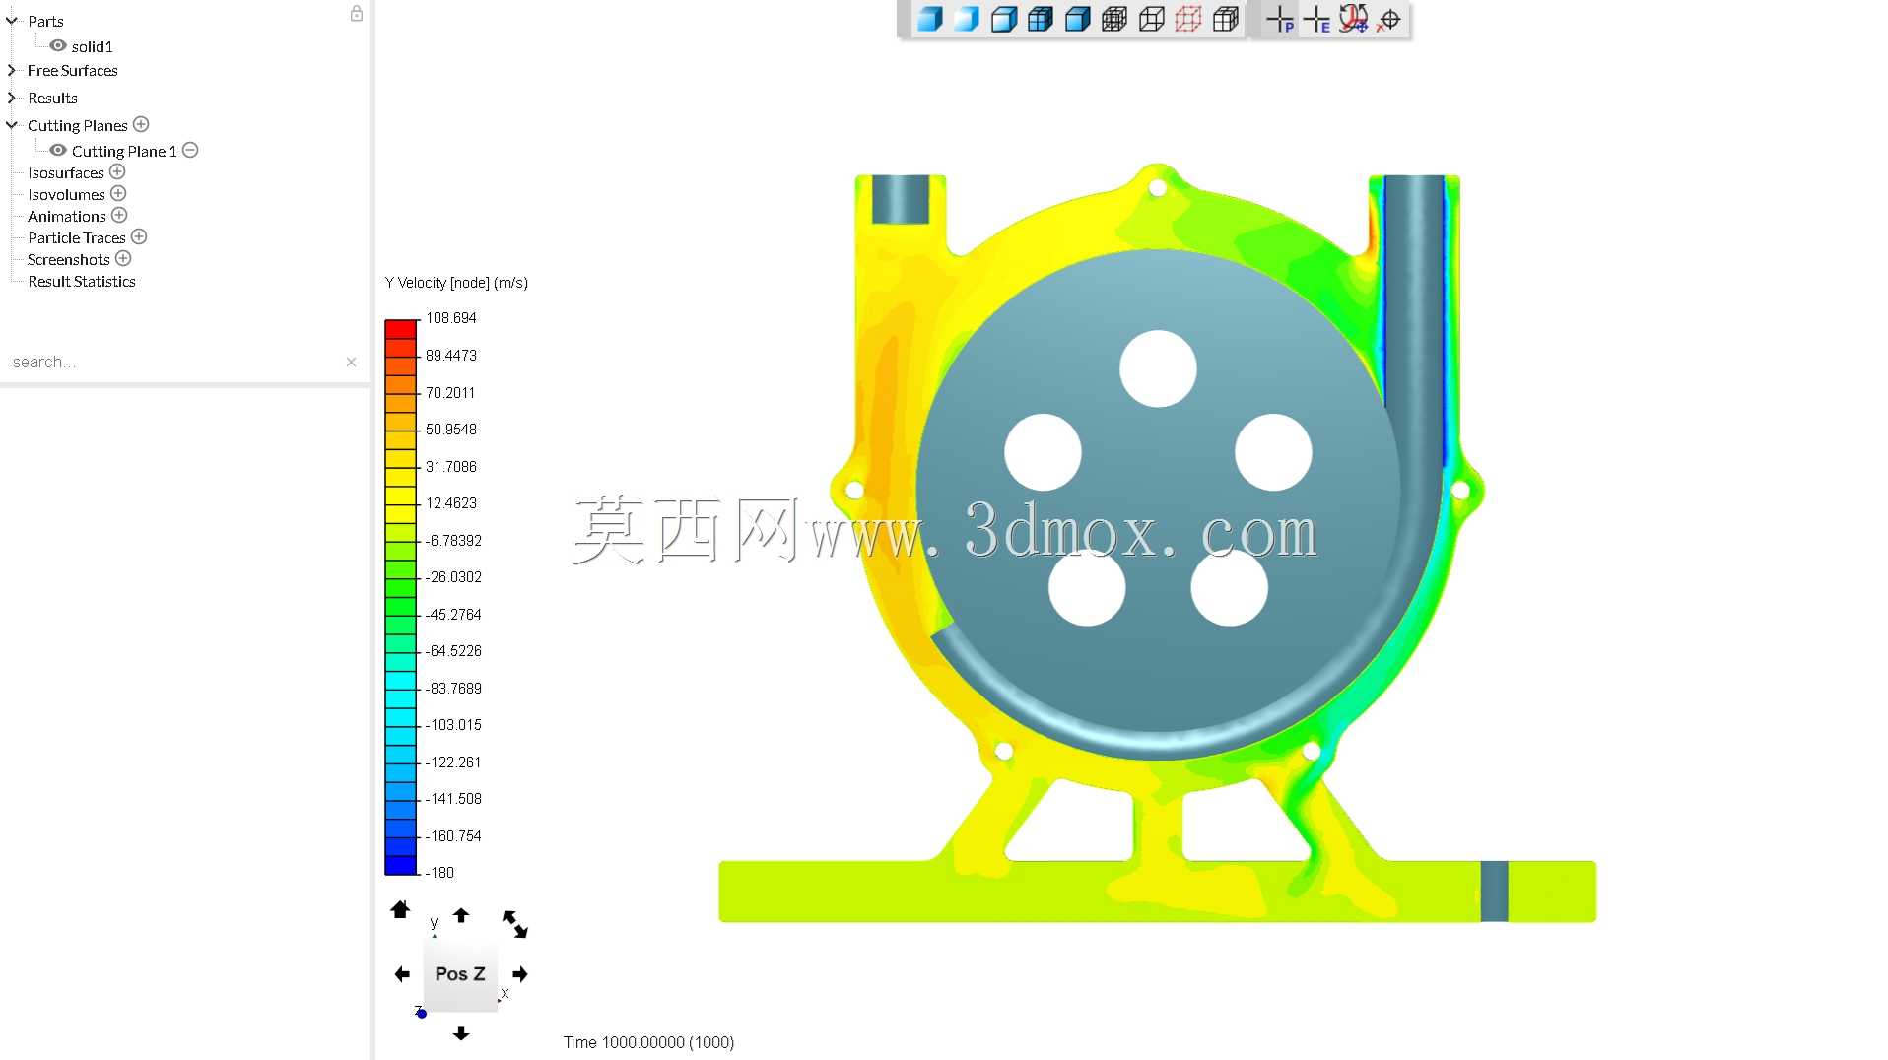Expand the Free Surfaces tree node
This screenshot has height=1060, width=1888.
coord(12,70)
